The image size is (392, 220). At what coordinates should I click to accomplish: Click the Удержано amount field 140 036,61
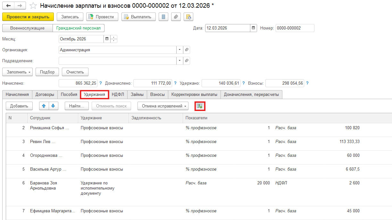[x=221, y=83]
